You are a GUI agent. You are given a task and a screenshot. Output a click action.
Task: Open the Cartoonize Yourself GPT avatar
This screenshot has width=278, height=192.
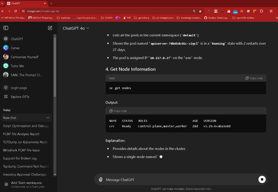tap(6, 57)
